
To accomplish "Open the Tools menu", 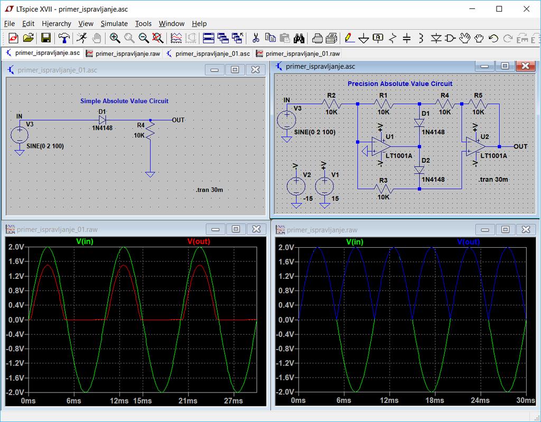I will (143, 23).
